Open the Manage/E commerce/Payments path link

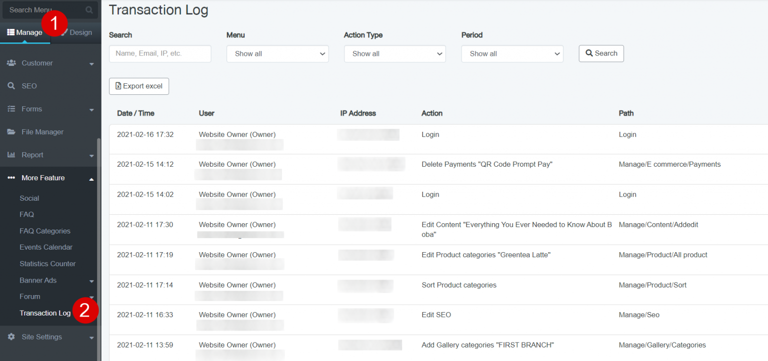click(670, 164)
